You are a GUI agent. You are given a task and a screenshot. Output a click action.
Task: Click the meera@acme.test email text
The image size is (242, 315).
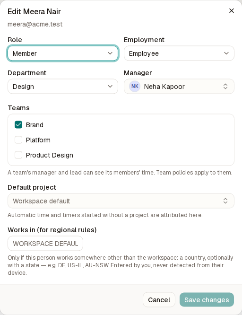(x=35, y=24)
